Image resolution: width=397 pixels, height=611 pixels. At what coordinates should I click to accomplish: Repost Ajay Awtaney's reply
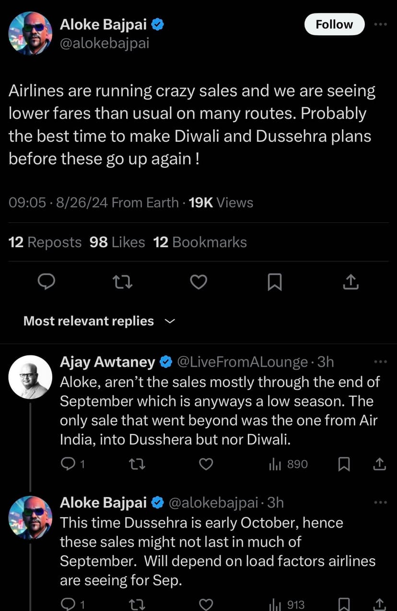138,464
